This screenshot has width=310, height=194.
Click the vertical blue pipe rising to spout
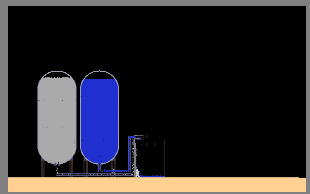pos(130,154)
